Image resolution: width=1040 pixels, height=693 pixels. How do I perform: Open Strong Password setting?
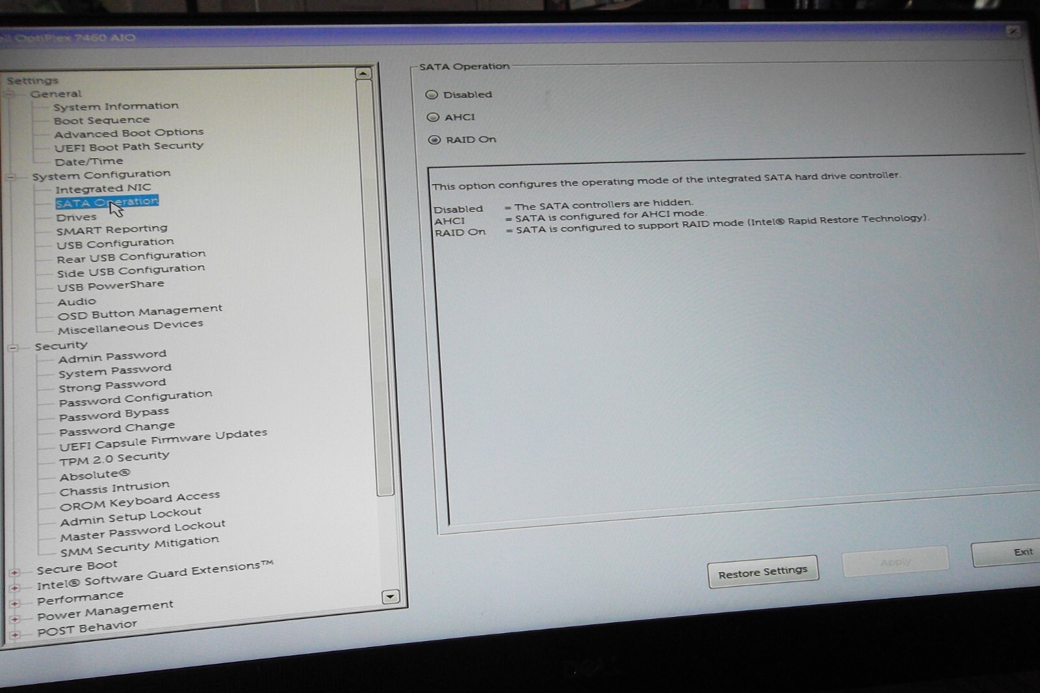click(x=112, y=386)
